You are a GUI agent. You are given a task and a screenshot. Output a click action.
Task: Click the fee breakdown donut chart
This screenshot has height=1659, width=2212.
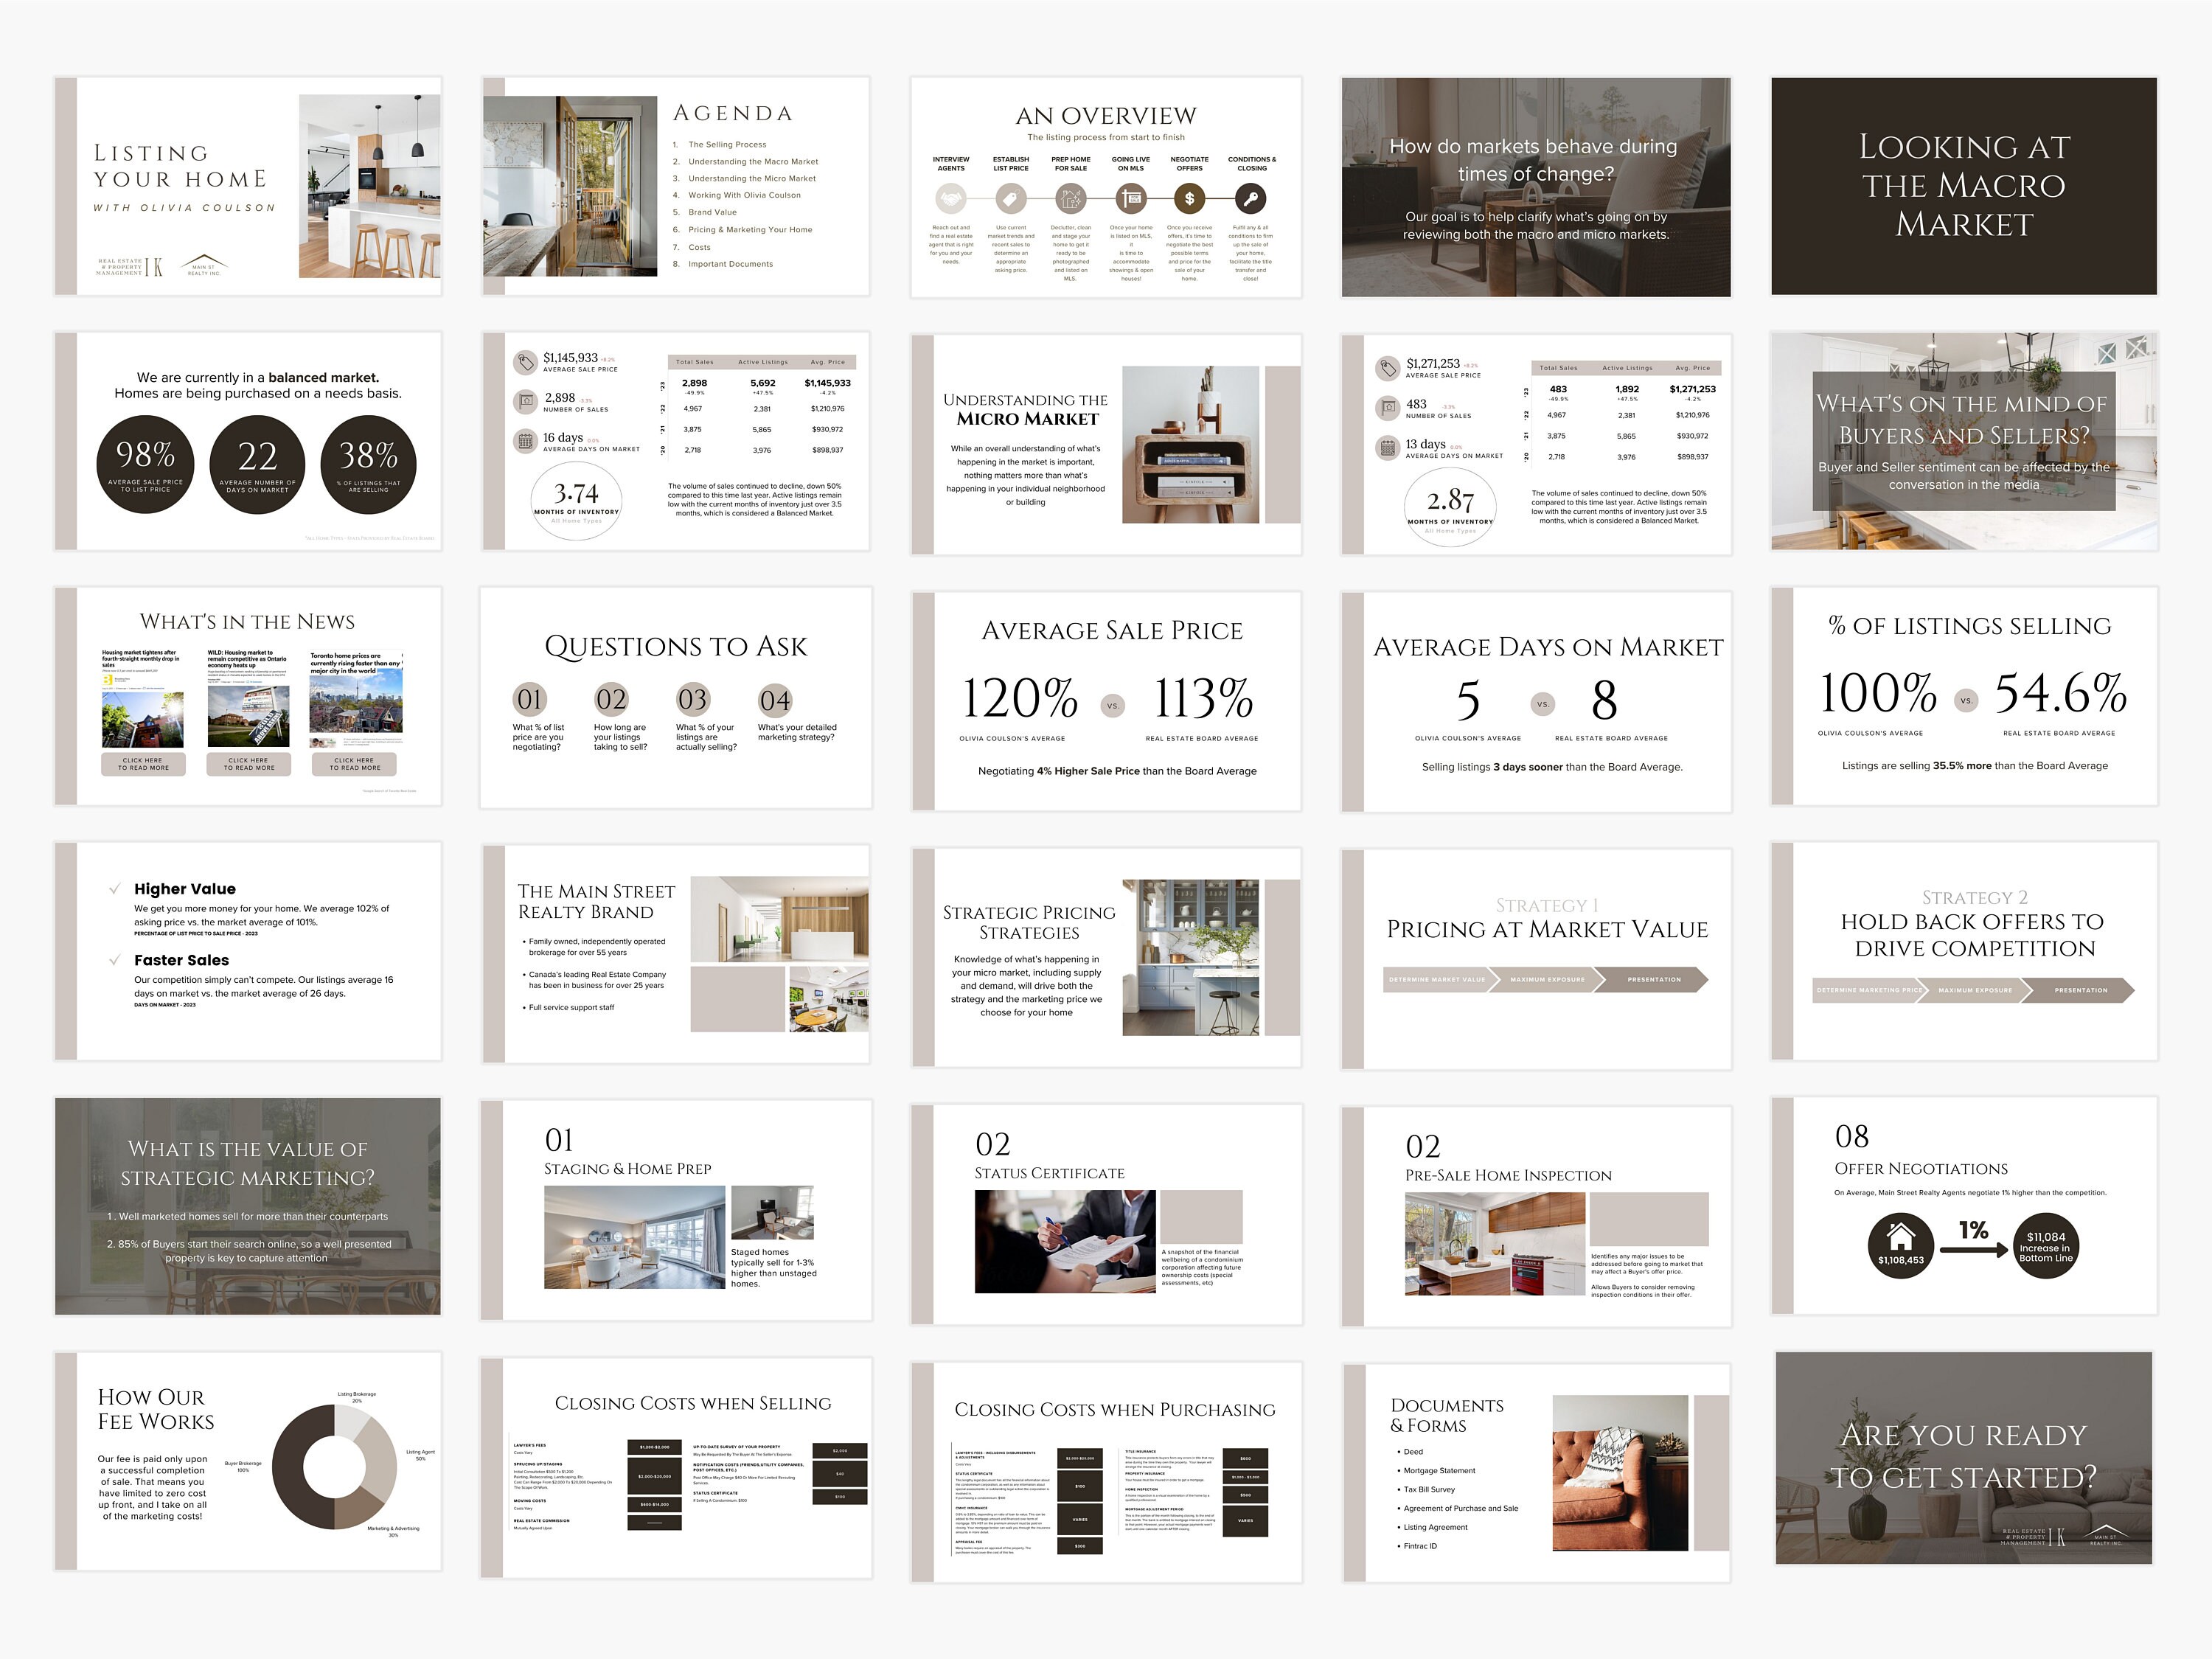(x=334, y=1466)
